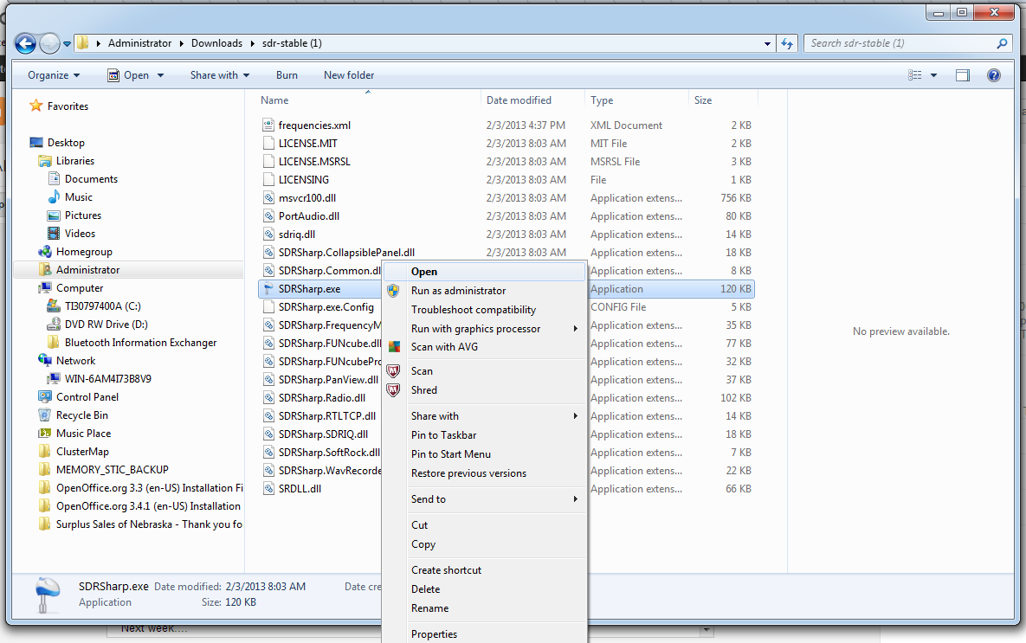Select WIN-6AM4I73B8V9 network computer

107,379
